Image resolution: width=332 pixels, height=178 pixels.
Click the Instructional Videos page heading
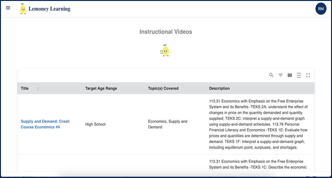pyautogui.click(x=166, y=32)
